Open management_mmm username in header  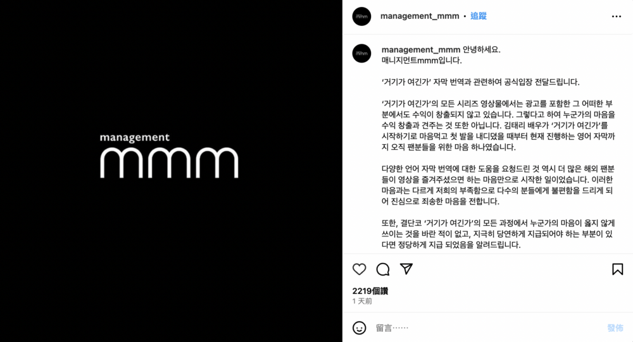click(420, 16)
